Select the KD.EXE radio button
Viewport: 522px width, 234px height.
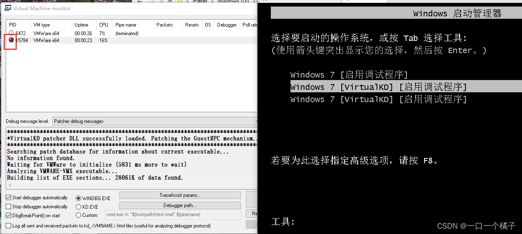pos(79,207)
